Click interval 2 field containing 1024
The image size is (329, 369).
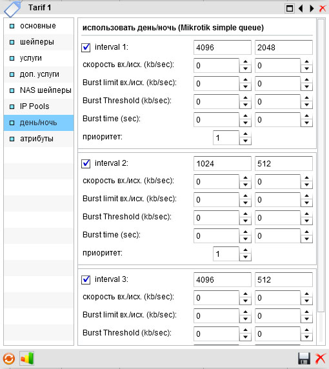pos(223,164)
